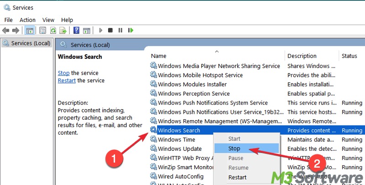Click the Refresh toolbar icon
Image resolution: width=365 pixels, height=185 pixels.
click(53, 30)
